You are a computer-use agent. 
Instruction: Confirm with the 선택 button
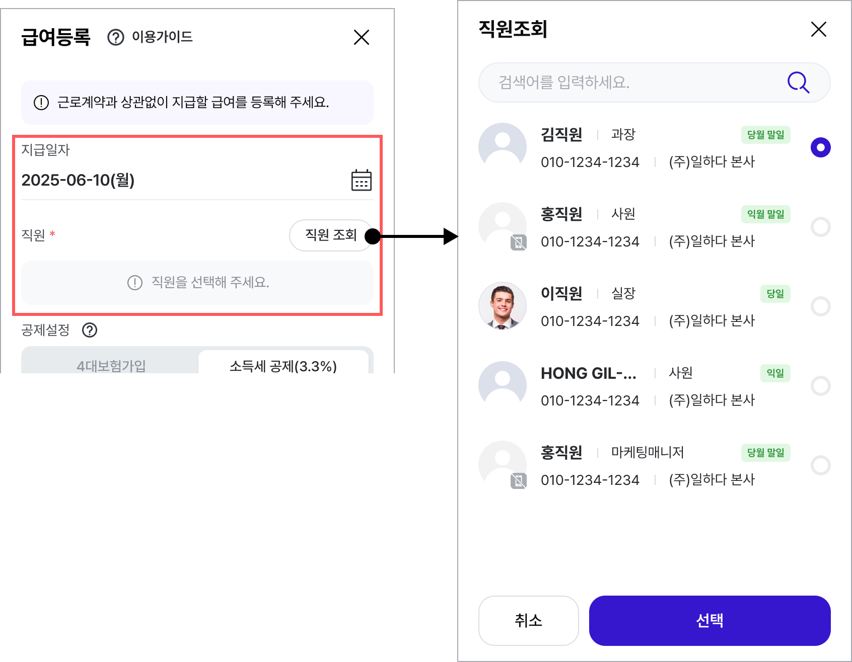coord(709,621)
